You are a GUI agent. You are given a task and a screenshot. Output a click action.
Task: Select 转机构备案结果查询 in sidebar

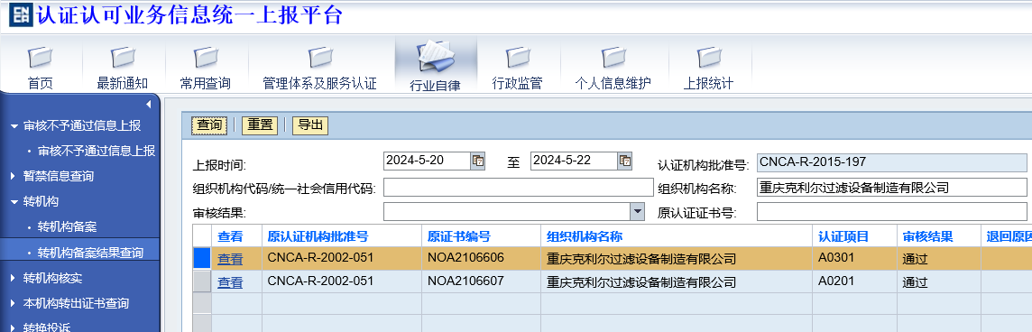click(90, 253)
